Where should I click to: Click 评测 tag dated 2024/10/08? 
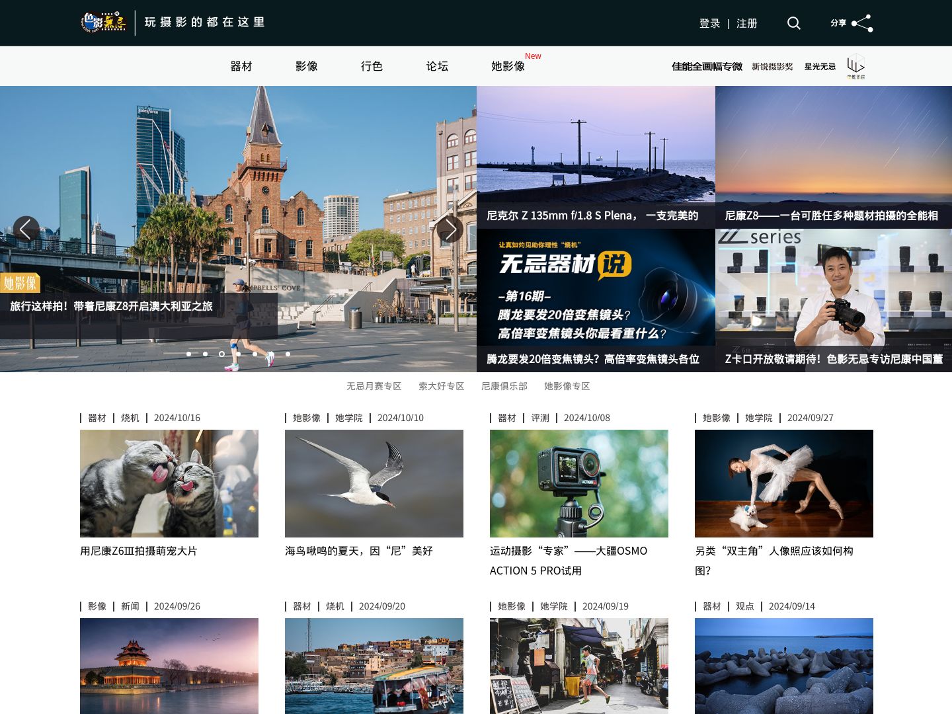coord(540,418)
